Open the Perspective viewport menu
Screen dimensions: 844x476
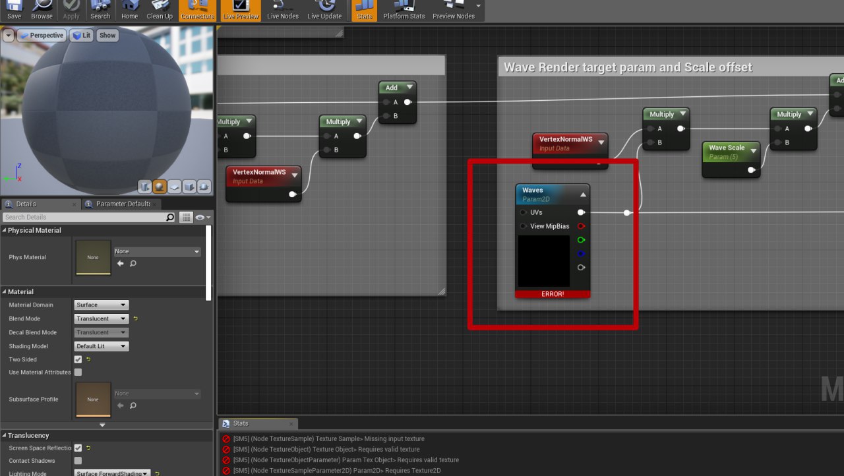pyautogui.click(x=42, y=36)
